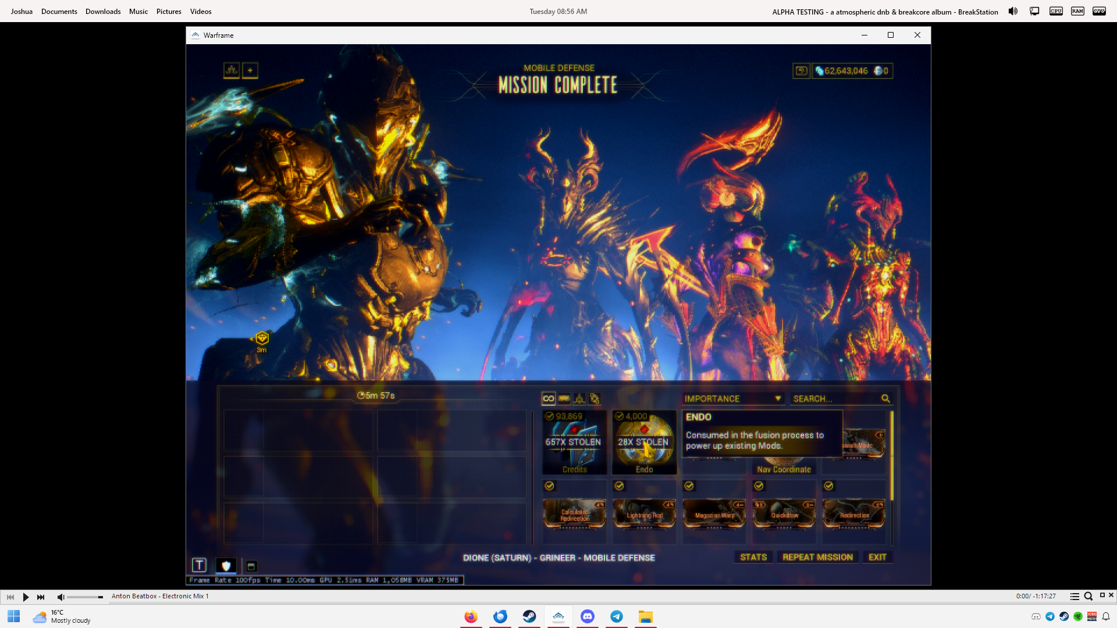The width and height of the screenshot is (1117, 628).
Task: Toggle the checkmark on Endo reward
Action: click(619, 416)
